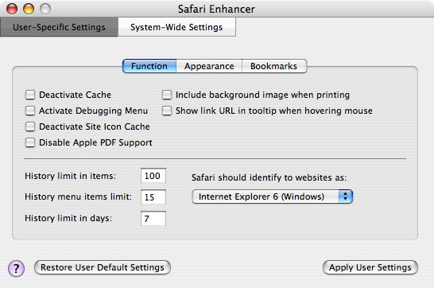Open the Appearance segment tab
434x288 pixels.
(x=209, y=66)
